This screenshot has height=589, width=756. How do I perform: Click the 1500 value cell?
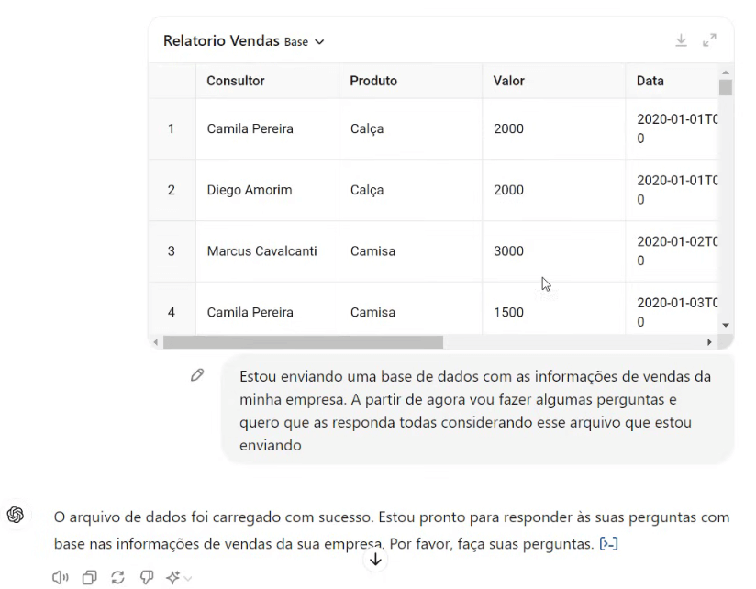point(553,308)
